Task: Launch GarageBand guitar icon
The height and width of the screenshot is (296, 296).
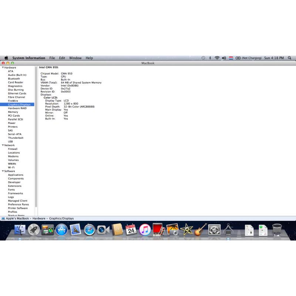Action: [x=201, y=229]
